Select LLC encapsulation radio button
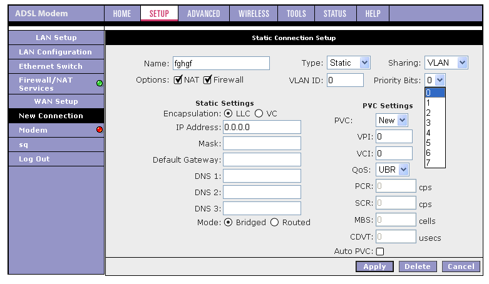The width and height of the screenshot is (489, 284). click(229, 113)
